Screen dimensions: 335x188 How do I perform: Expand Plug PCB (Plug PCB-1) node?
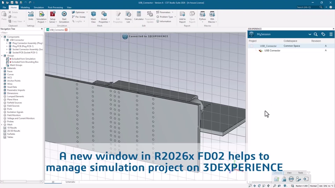tap(7, 46)
